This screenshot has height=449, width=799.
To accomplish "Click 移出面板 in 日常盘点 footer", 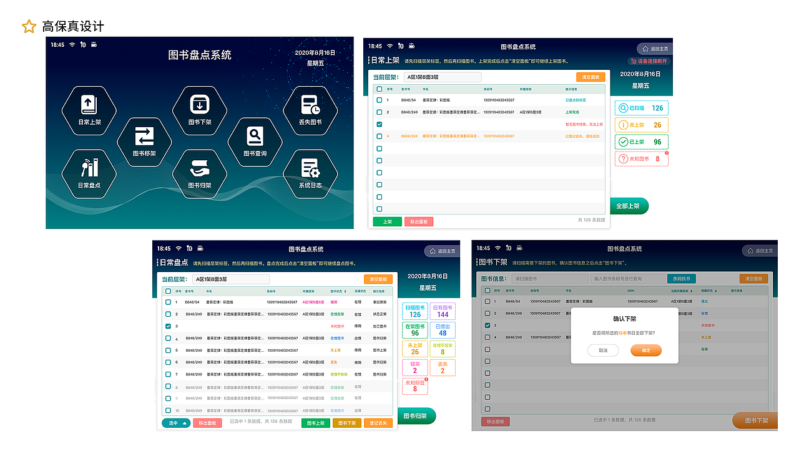I will point(207,423).
